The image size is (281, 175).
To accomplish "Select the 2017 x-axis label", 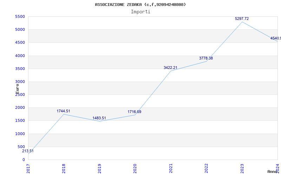I will click(x=28, y=169).
